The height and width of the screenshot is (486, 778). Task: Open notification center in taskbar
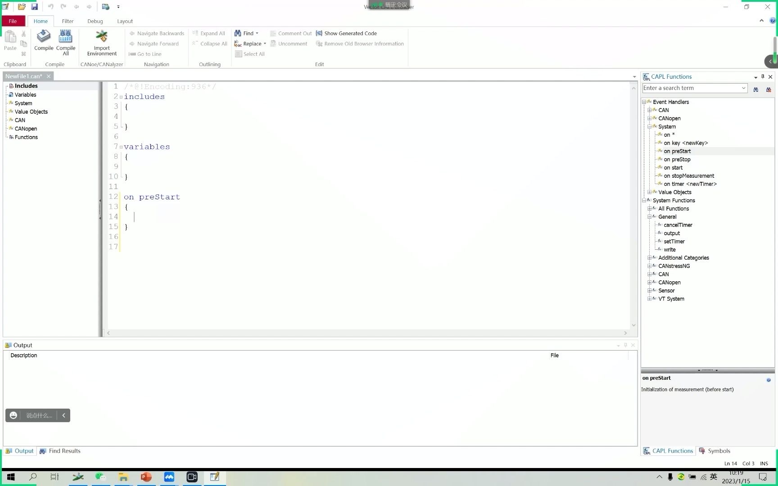coord(763,477)
